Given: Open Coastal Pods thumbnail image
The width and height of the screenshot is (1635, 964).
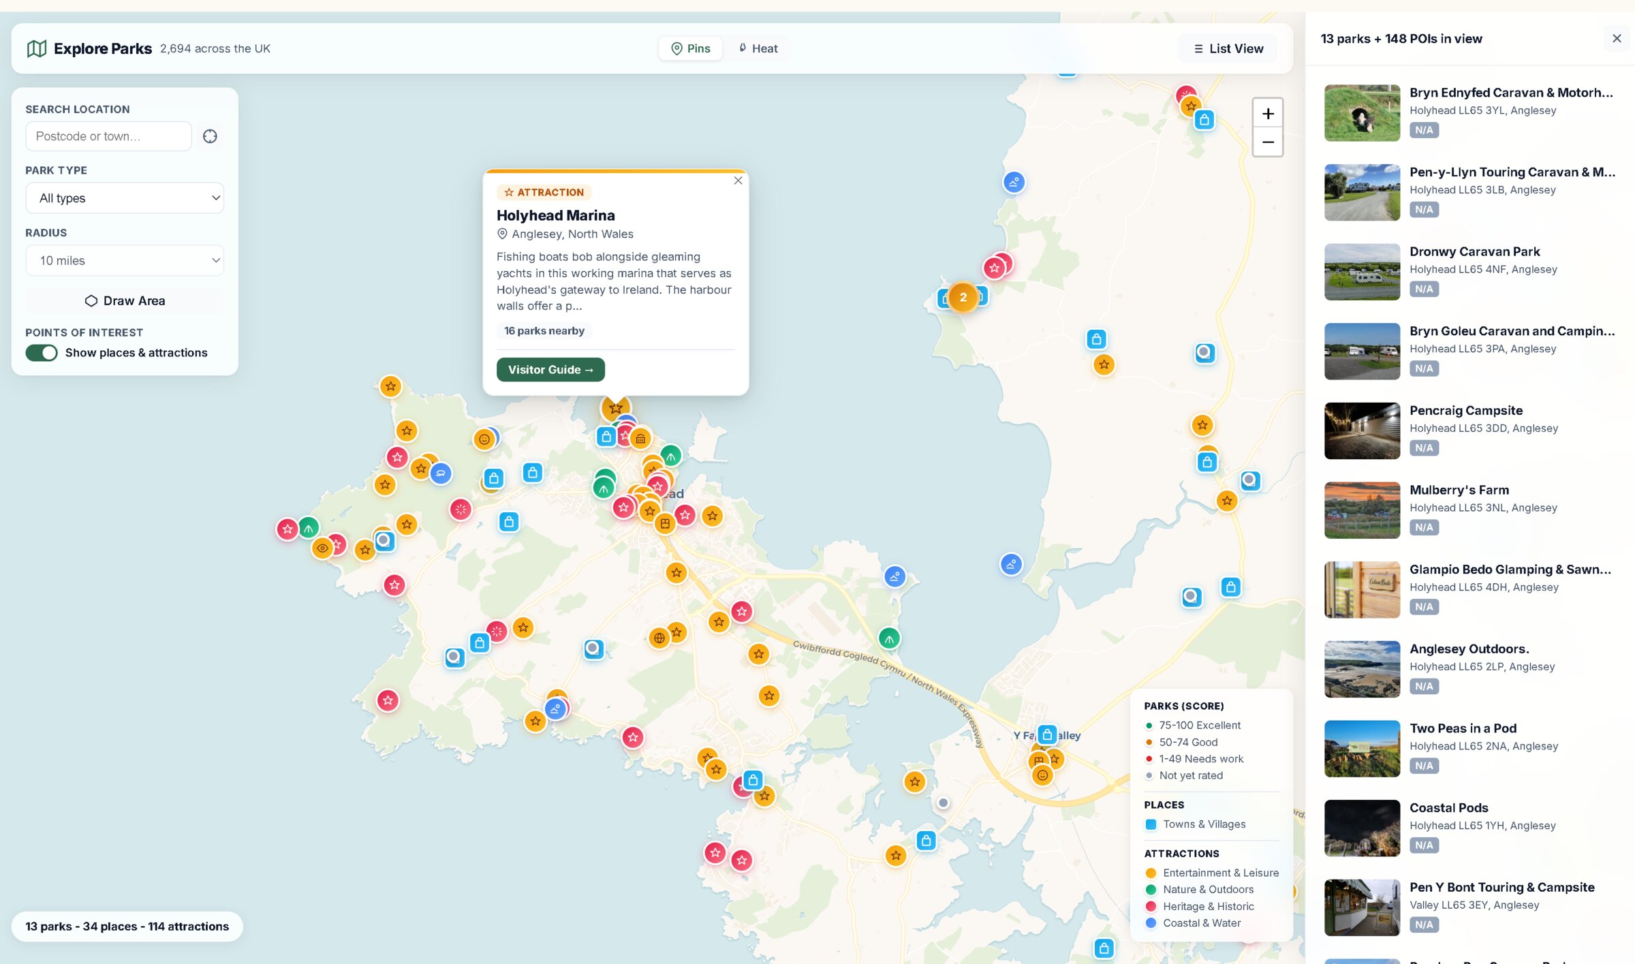Looking at the screenshot, I should 1361,828.
